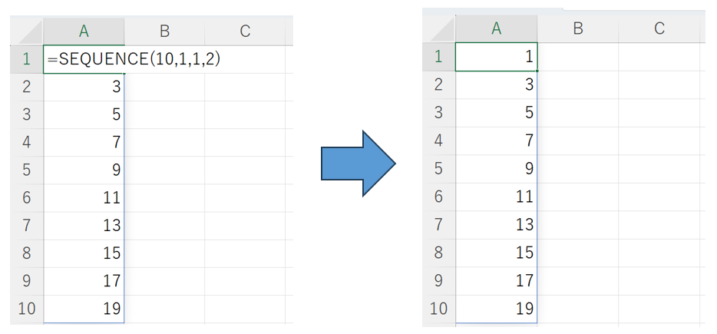The image size is (717, 334).
Task: Select left sheet cell showing 7
Action: click(84, 142)
